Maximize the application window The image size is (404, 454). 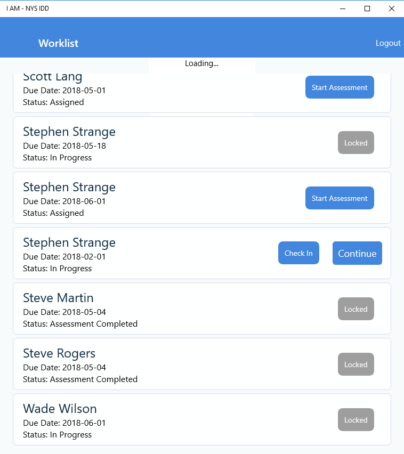(x=367, y=9)
